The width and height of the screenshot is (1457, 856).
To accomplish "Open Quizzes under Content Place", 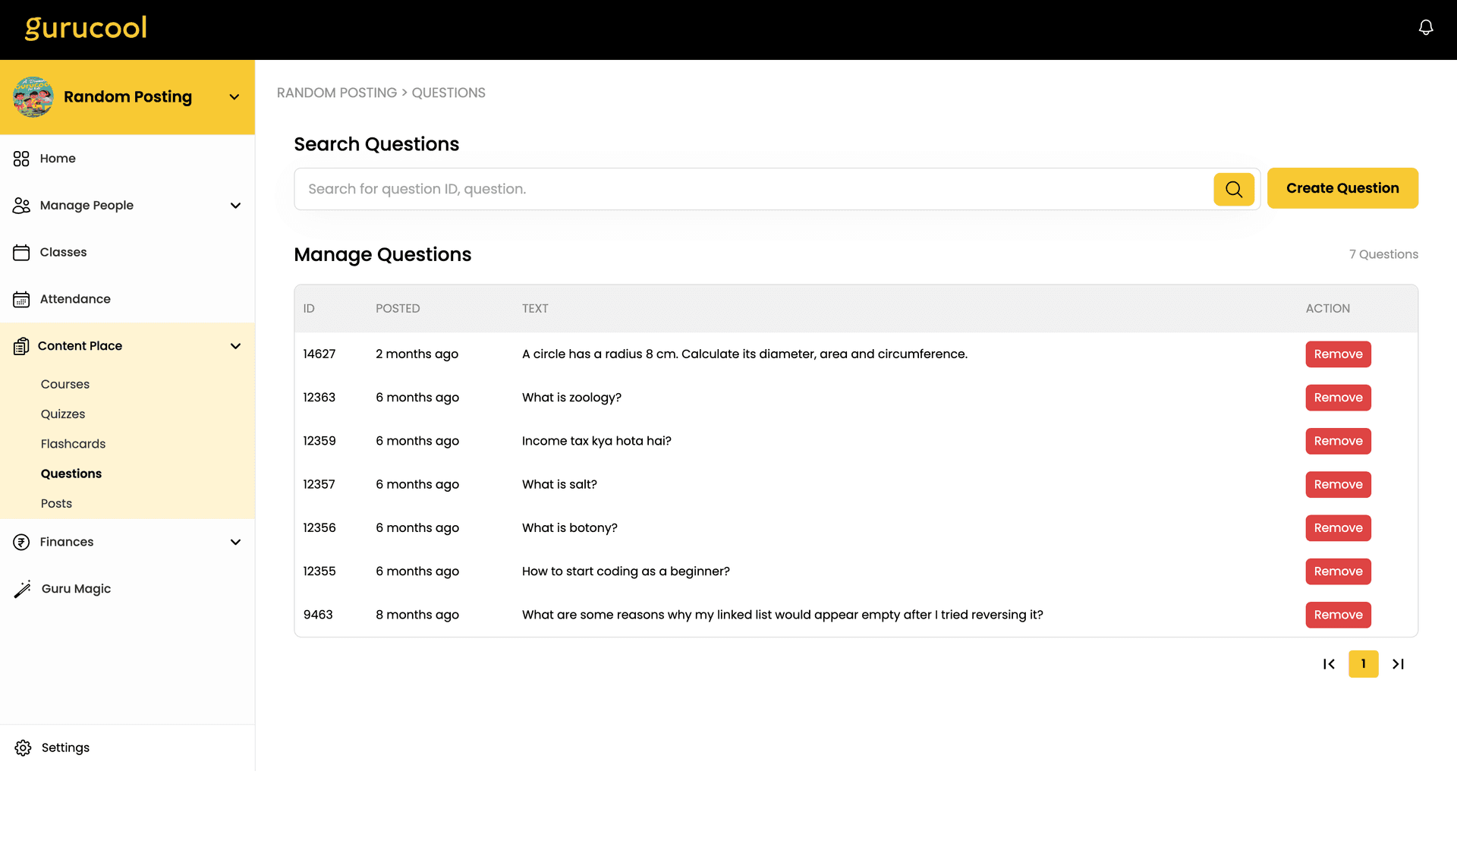I will [63, 414].
